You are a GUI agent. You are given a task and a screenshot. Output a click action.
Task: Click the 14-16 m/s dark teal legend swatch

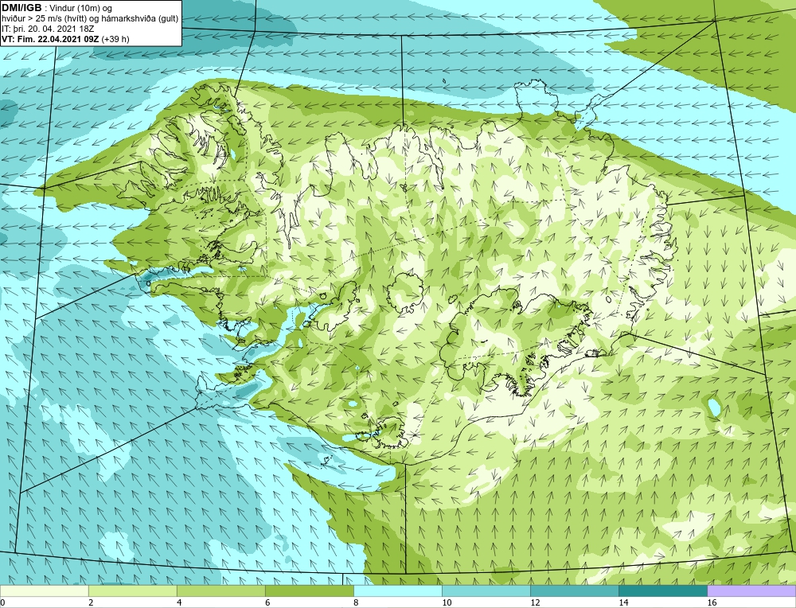(x=662, y=590)
